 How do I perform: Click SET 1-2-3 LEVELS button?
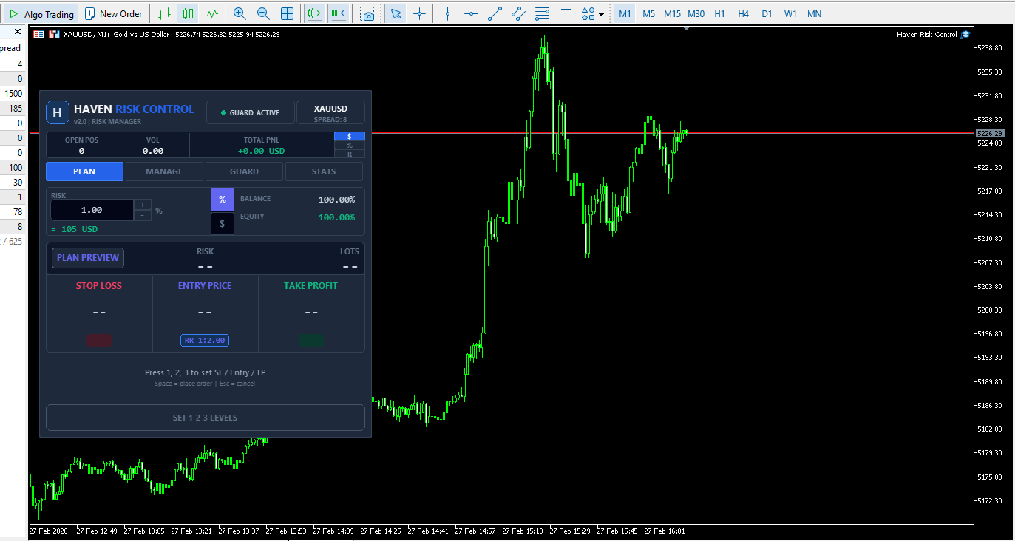point(206,418)
